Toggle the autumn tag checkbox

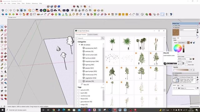coord(78,90)
